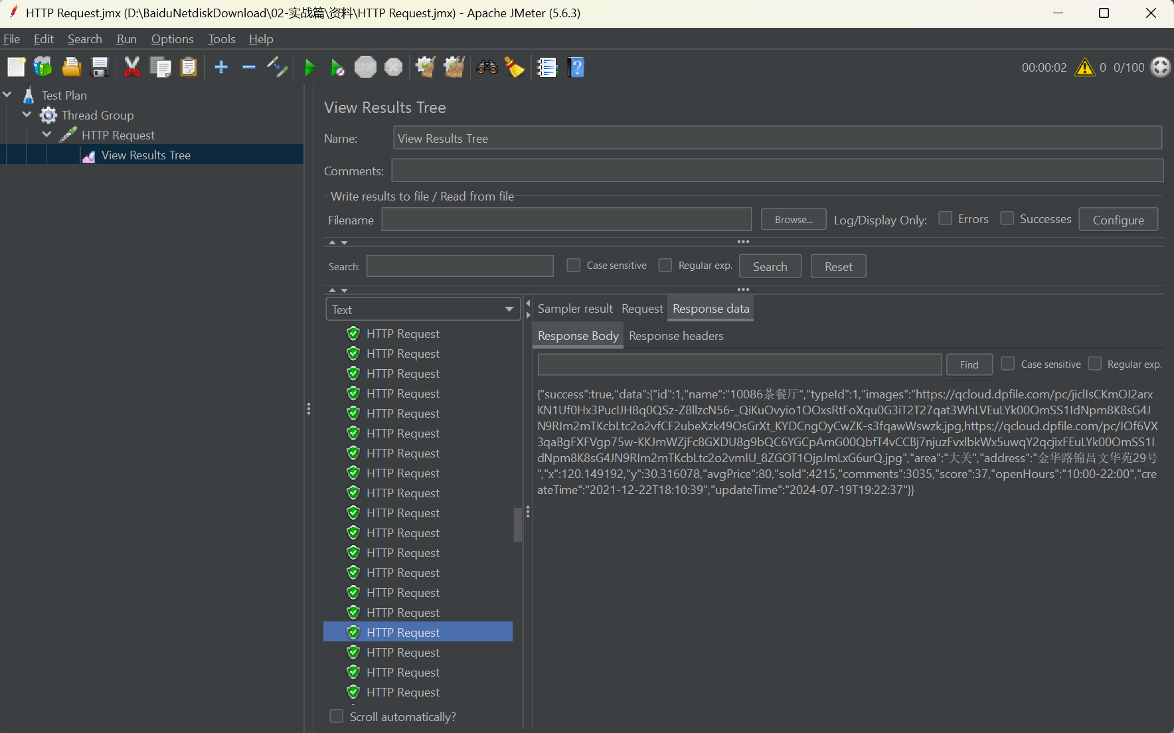Collapse the HTTP Request tree node
The height and width of the screenshot is (733, 1174).
click(47, 135)
